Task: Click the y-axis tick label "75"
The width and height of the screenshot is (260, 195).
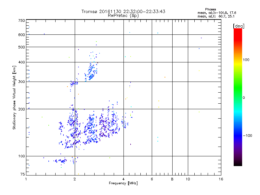Action: pyautogui.click(x=23, y=174)
